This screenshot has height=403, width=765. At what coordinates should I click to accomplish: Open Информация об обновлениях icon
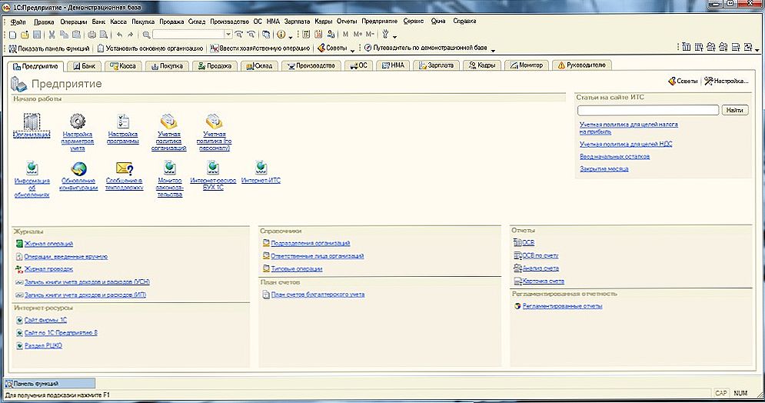point(32,179)
